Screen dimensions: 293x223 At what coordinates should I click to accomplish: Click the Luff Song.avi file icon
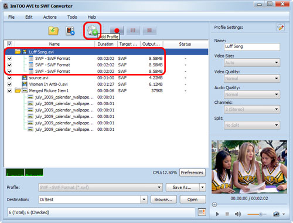point(25,52)
